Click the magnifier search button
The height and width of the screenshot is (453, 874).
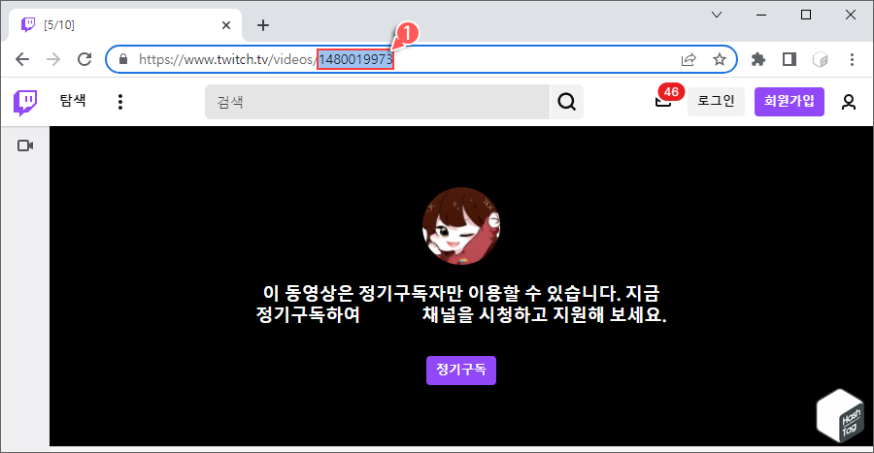[x=567, y=102]
